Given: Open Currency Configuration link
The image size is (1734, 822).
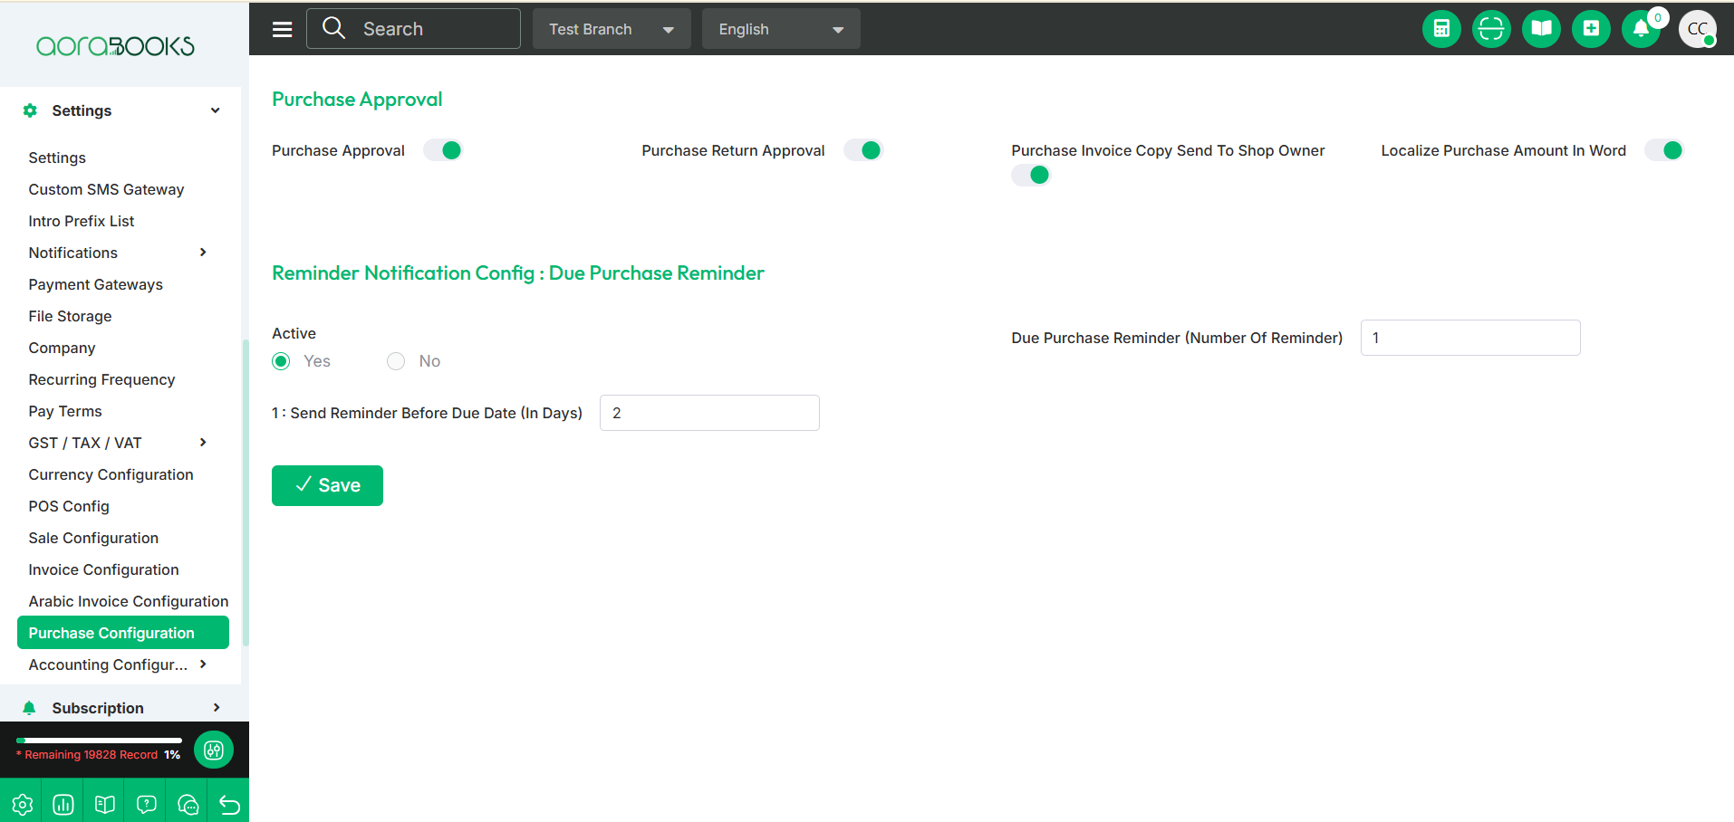Looking at the screenshot, I should 111,474.
